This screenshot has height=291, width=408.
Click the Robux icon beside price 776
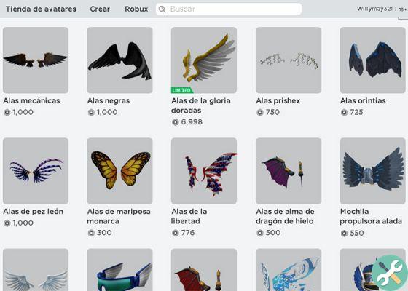tap(176, 233)
